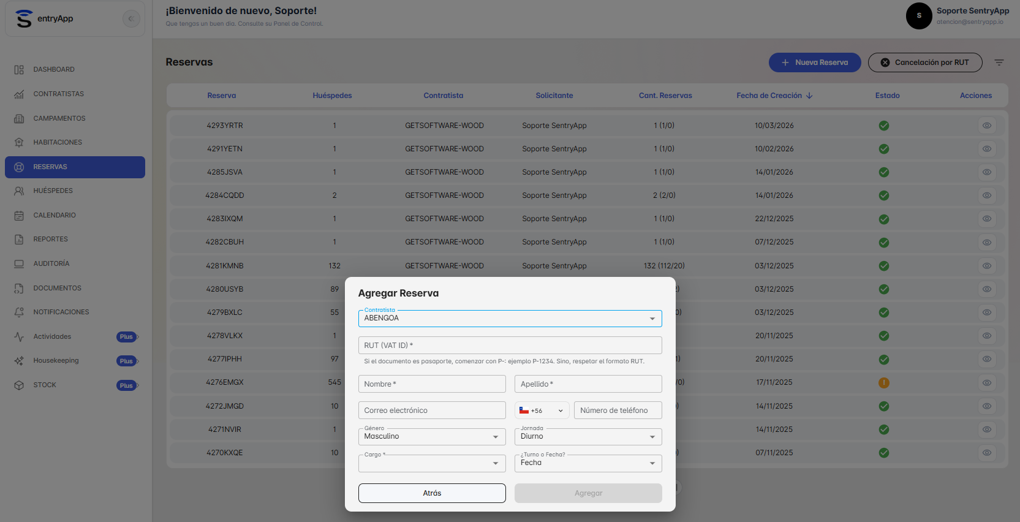1020x522 pixels.
Task: Click the Soporte SentryApp profile avatar
Action: 919,16
